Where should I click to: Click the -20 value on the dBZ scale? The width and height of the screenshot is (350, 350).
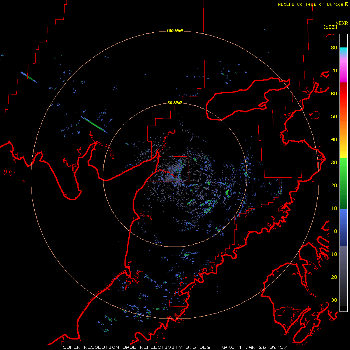(x=332, y=277)
